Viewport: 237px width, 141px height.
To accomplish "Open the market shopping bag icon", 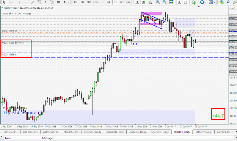I will coord(221,2).
